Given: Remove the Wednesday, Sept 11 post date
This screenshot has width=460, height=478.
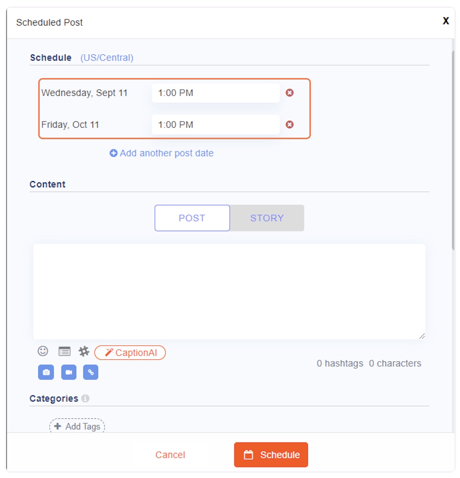Looking at the screenshot, I should (290, 93).
